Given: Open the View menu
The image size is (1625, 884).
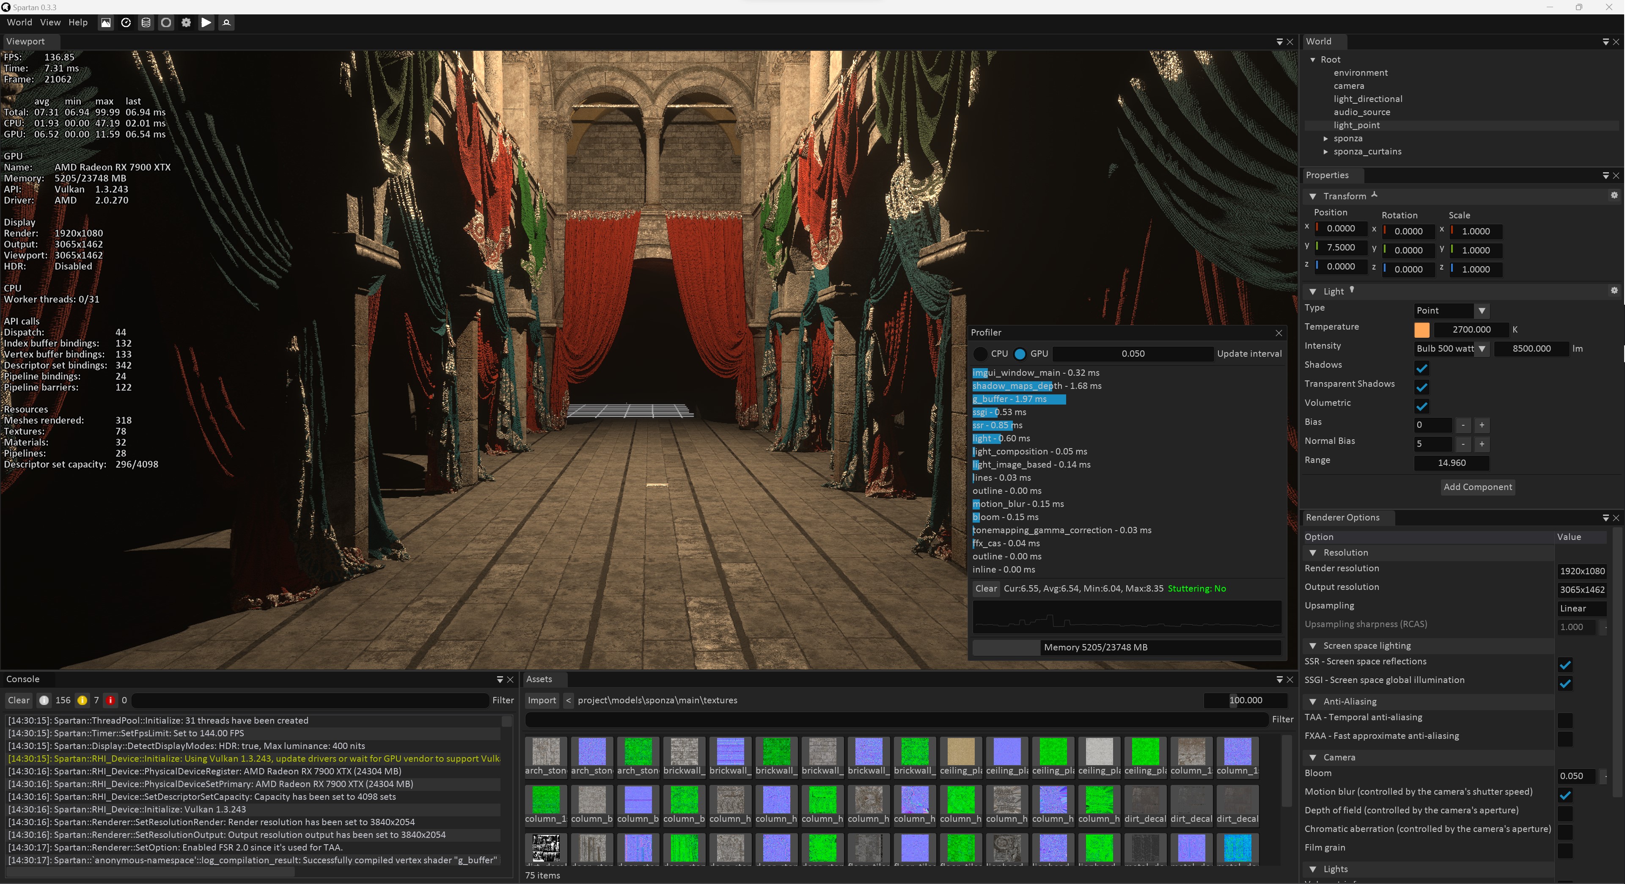Looking at the screenshot, I should (x=50, y=23).
